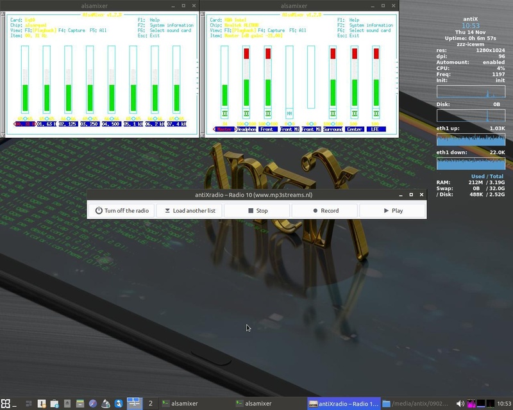The image size is (513, 410).
Task: Toggle Surround channel mute box
Action: (333, 114)
